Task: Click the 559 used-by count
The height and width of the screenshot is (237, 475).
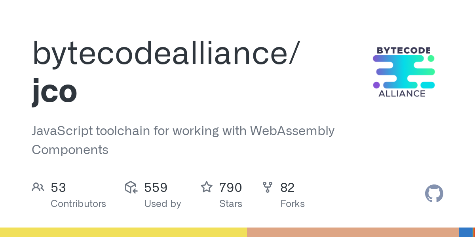Action: coord(156,188)
